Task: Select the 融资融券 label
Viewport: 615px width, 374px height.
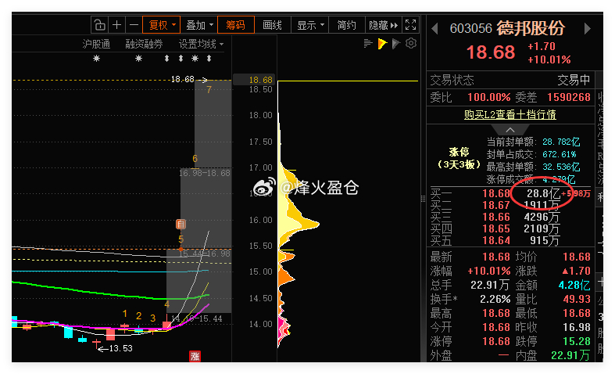Action: (144, 44)
